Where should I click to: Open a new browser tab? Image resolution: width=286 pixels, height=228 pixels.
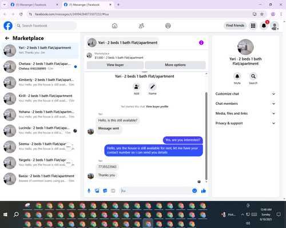[x=118, y=5]
